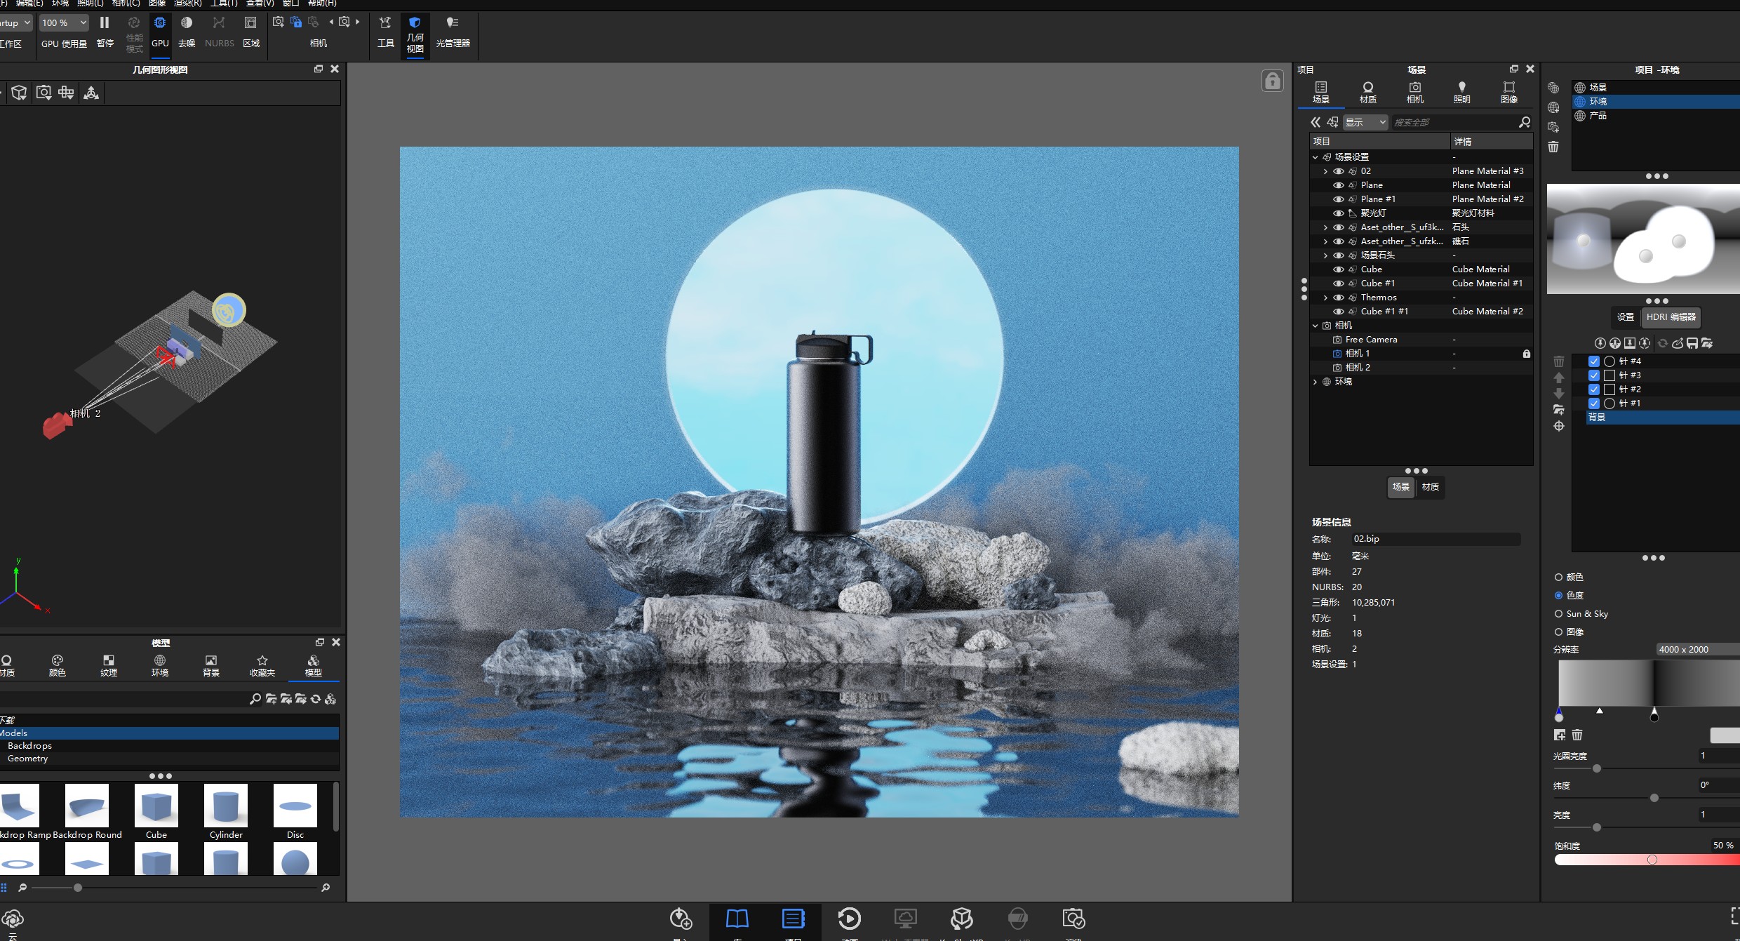
Task: Toggle the Library panel book icon
Action: [737, 919]
